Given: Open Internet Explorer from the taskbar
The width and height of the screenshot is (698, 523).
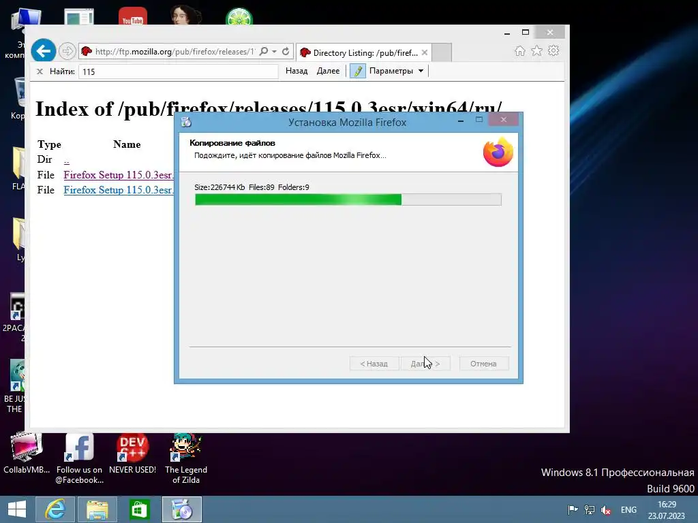Looking at the screenshot, I should tap(55, 509).
